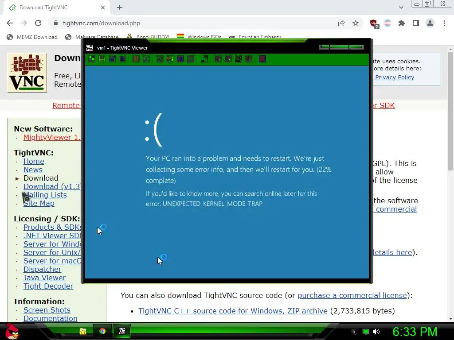Open the Chrome three-dot menu
The image size is (454, 340).
click(x=444, y=23)
